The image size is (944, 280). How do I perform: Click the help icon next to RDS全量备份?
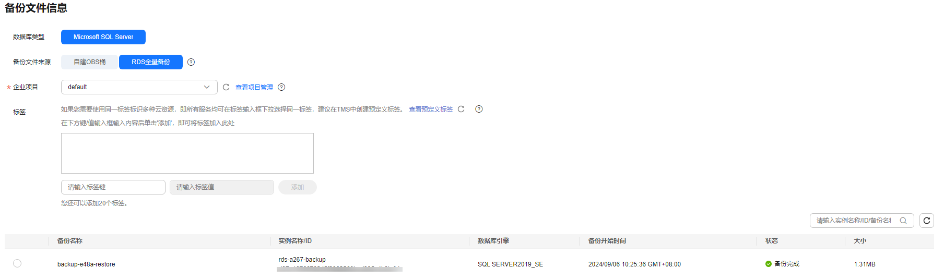[191, 62]
